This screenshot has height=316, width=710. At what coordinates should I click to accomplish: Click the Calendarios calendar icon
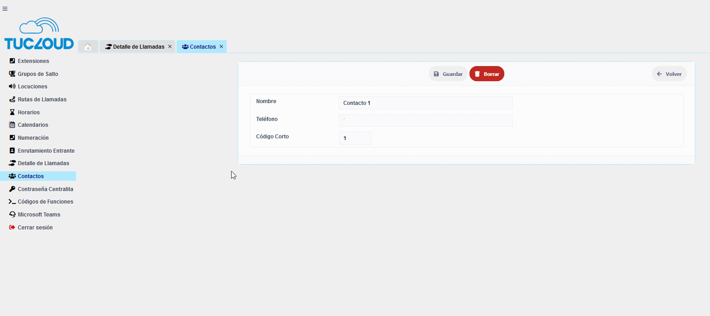point(12,125)
